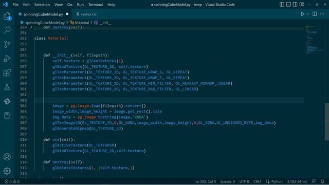Image resolution: width=329 pixels, height=185 pixels.
Task: Click the word Material in the class definition
Action: pos(57,39)
